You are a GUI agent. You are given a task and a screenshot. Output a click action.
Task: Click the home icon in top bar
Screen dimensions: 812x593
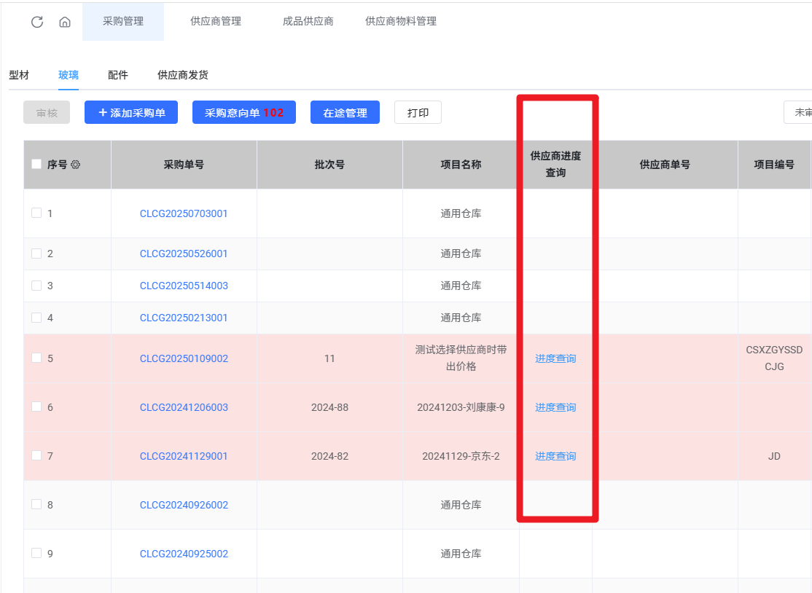pyautogui.click(x=65, y=22)
